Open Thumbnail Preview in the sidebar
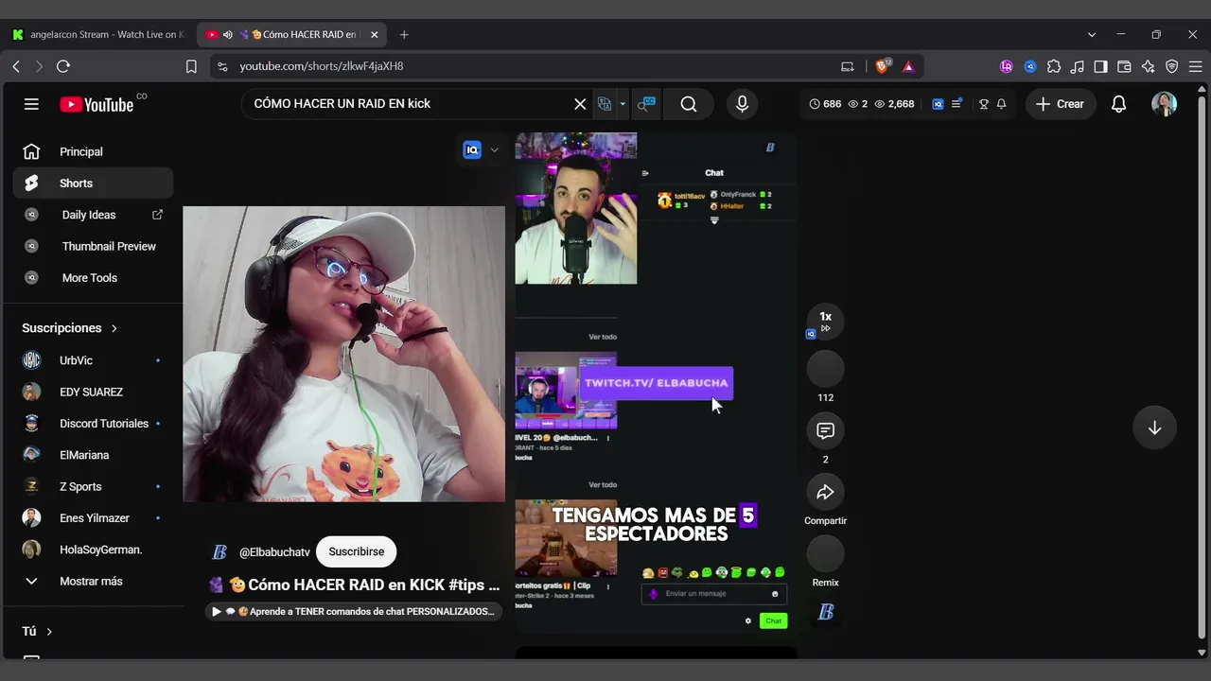Viewport: 1211px width, 681px height. [93, 246]
